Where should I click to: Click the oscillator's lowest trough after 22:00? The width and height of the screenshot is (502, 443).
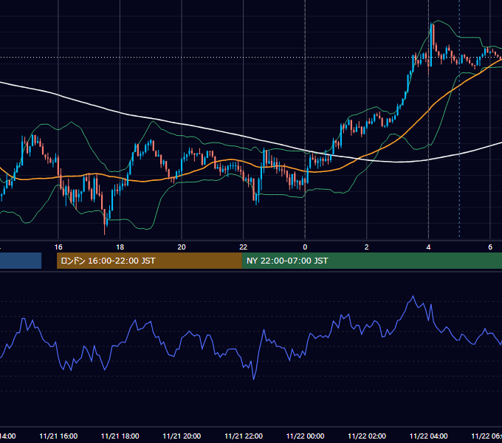pyautogui.click(x=254, y=379)
